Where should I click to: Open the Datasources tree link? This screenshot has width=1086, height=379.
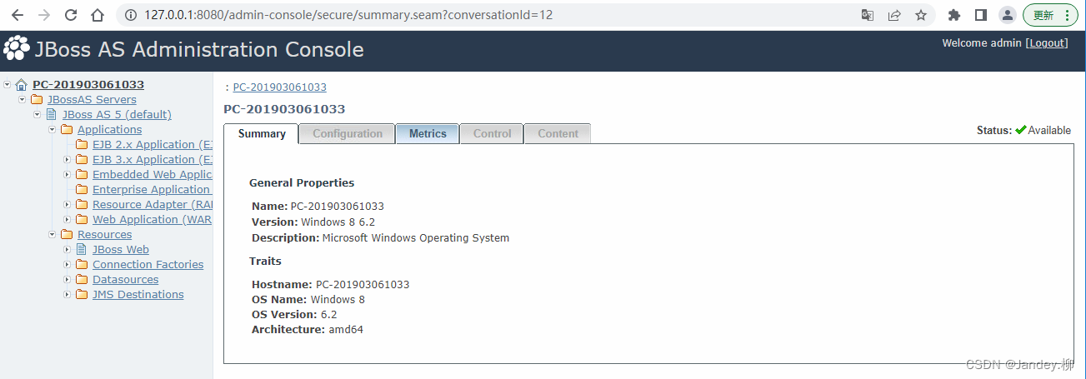pos(125,280)
